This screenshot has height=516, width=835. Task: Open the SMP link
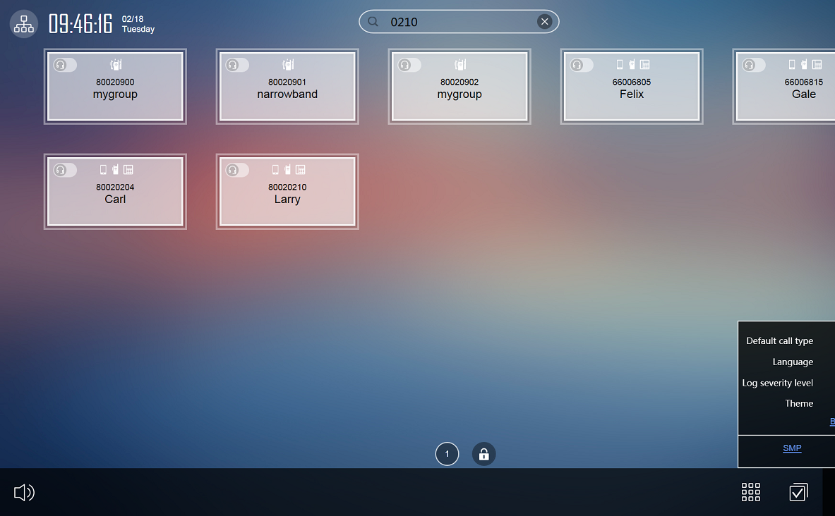[792, 448]
